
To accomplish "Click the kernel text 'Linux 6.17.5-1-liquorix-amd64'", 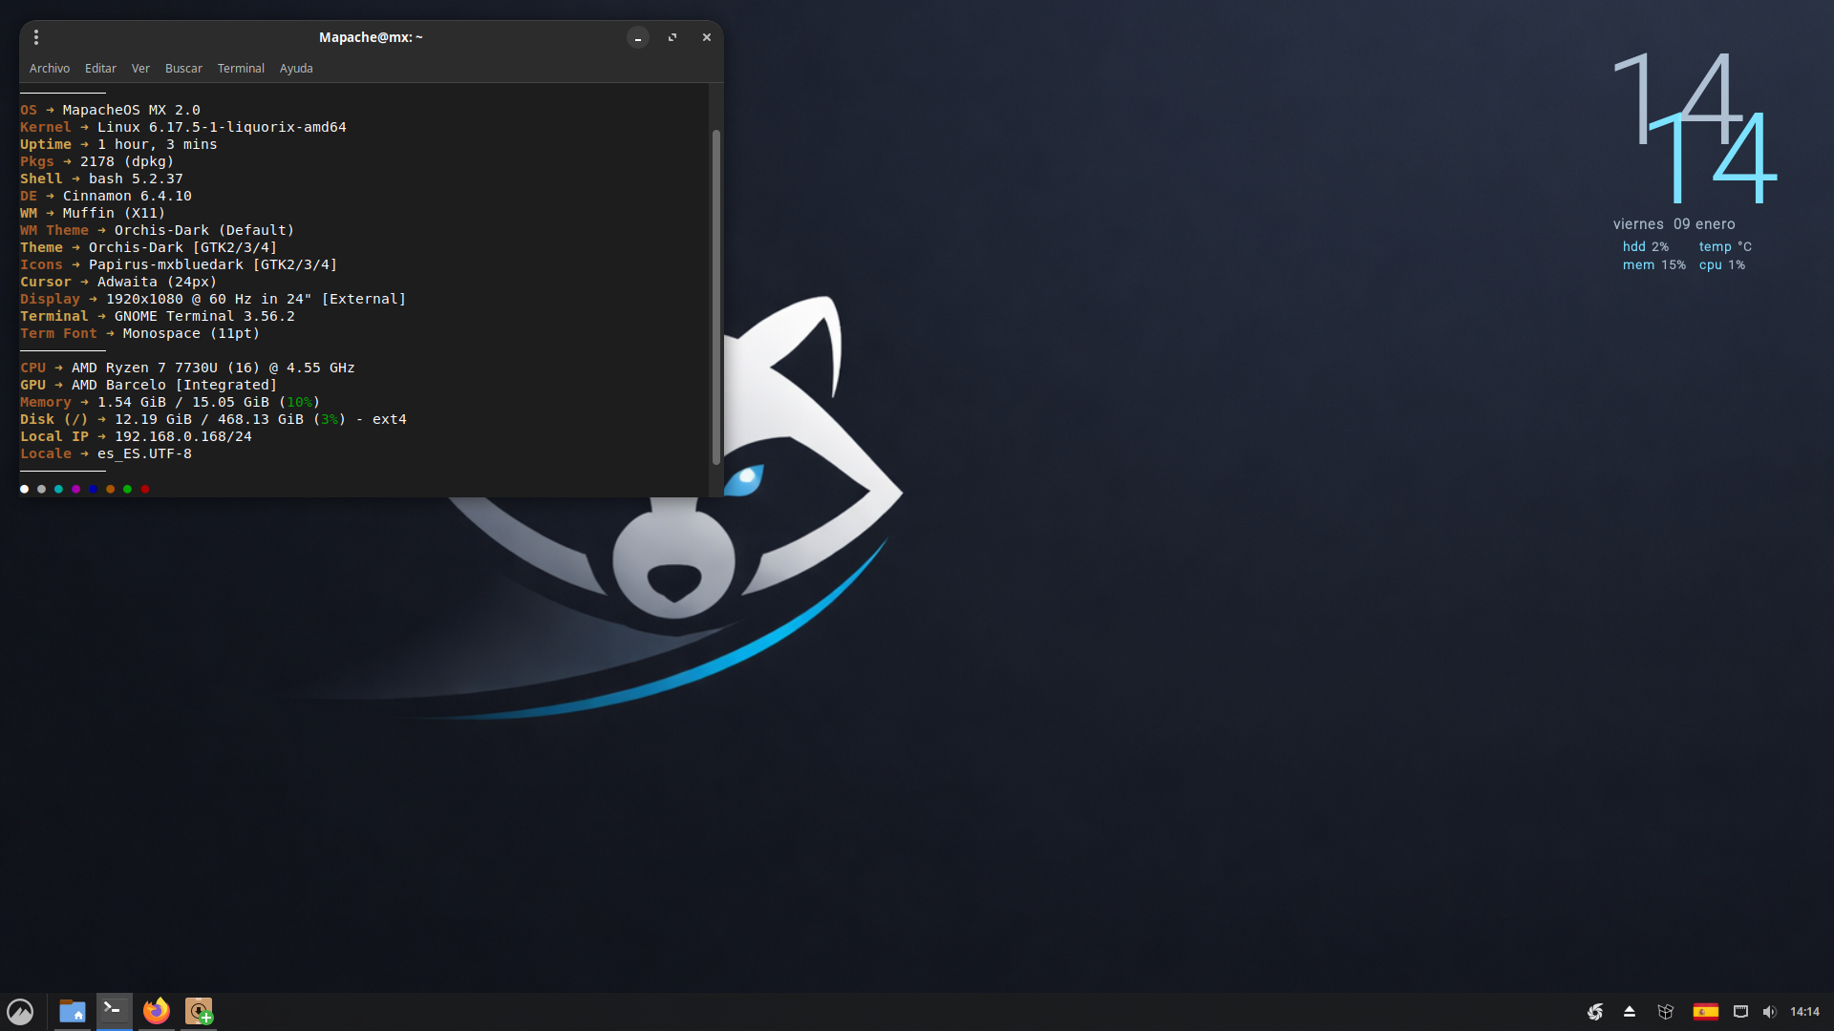I will pyautogui.click(x=222, y=127).
